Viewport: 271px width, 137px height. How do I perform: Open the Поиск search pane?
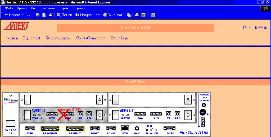point(65,15)
